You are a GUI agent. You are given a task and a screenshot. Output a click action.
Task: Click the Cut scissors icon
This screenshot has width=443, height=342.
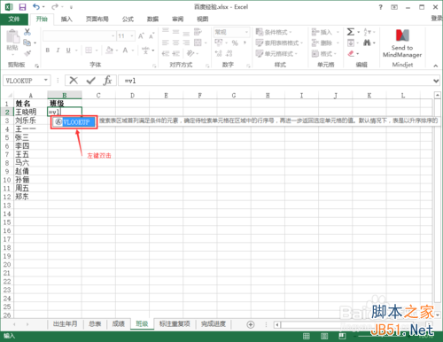(27, 32)
